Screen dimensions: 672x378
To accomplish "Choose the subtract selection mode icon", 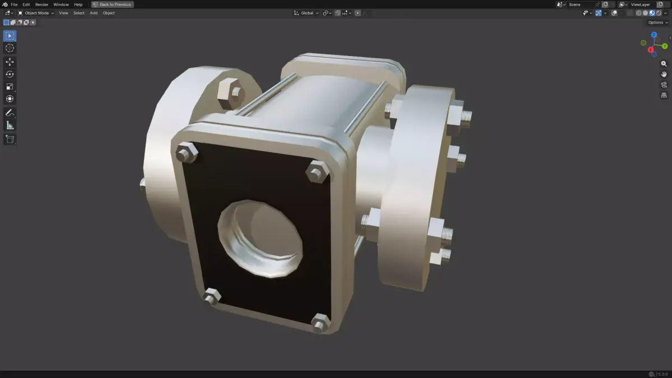I will click(x=20, y=22).
